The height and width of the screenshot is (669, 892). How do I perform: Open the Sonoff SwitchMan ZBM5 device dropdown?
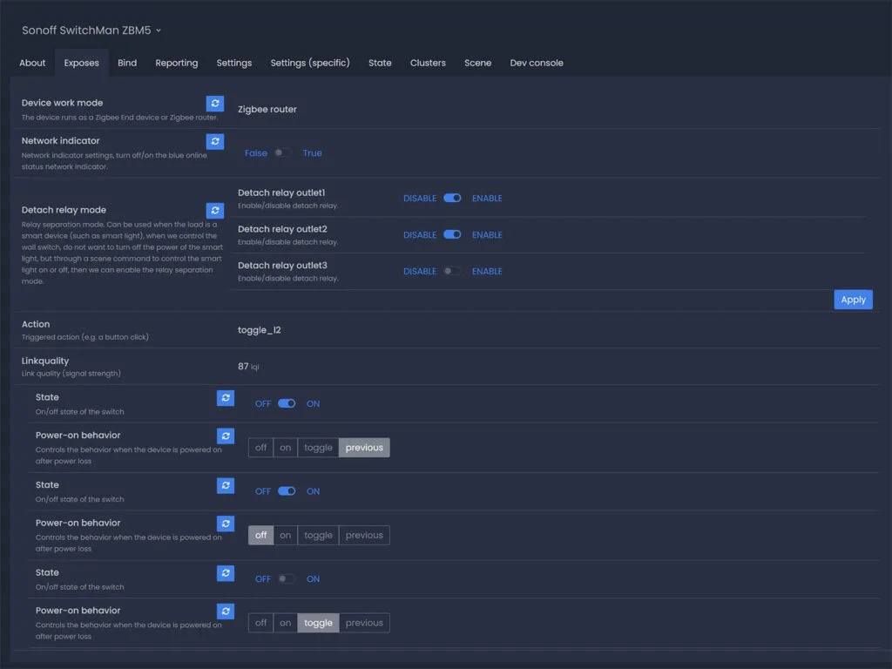91,30
